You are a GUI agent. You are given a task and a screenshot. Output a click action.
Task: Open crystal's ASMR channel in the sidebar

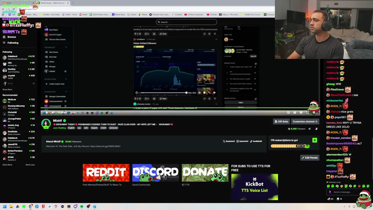point(18,77)
